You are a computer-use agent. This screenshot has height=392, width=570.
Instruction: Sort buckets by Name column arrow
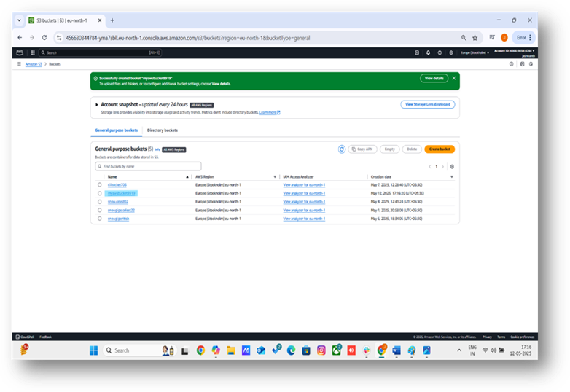187,177
